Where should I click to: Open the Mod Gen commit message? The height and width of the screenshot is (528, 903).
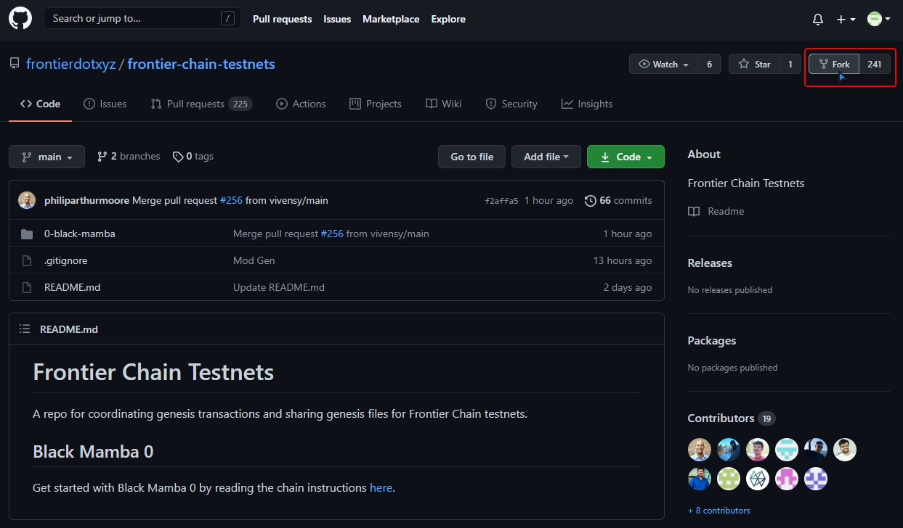pos(254,260)
